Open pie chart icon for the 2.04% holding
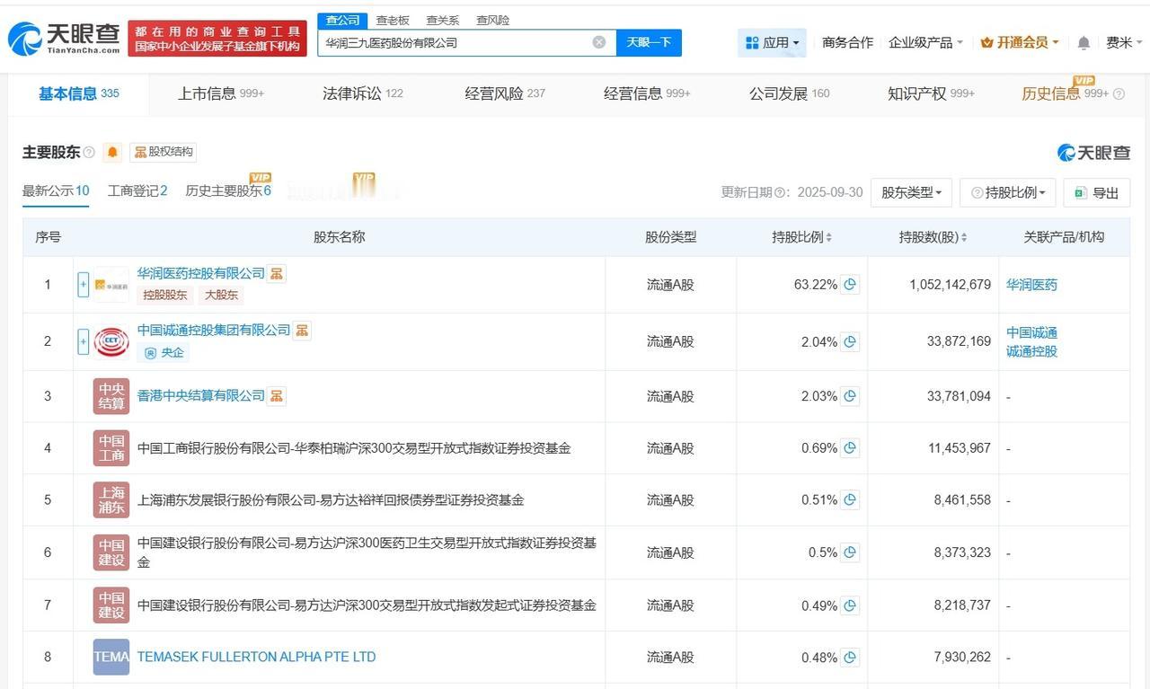 [850, 341]
